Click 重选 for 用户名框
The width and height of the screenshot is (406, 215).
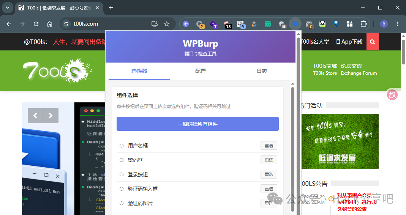click(269, 146)
